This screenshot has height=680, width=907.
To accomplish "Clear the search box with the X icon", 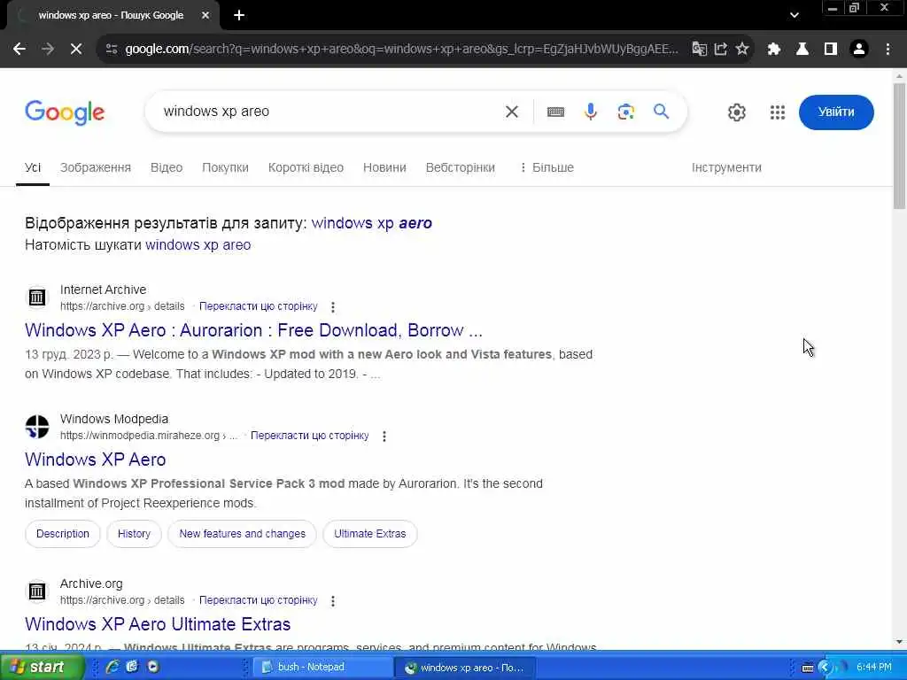I will (512, 112).
